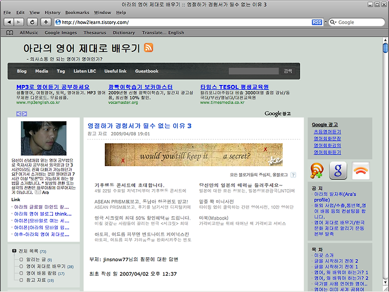Image resolution: width=389 pixels, height=292 pixels.
Task: Click the scrollbar down arrow
Action: 385,283
